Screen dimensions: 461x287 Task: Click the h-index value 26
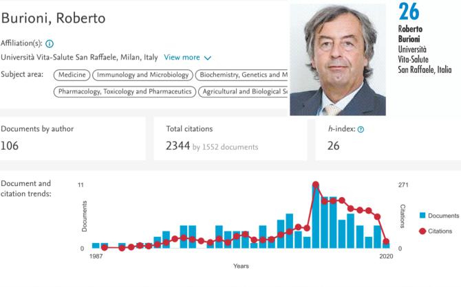(x=332, y=146)
